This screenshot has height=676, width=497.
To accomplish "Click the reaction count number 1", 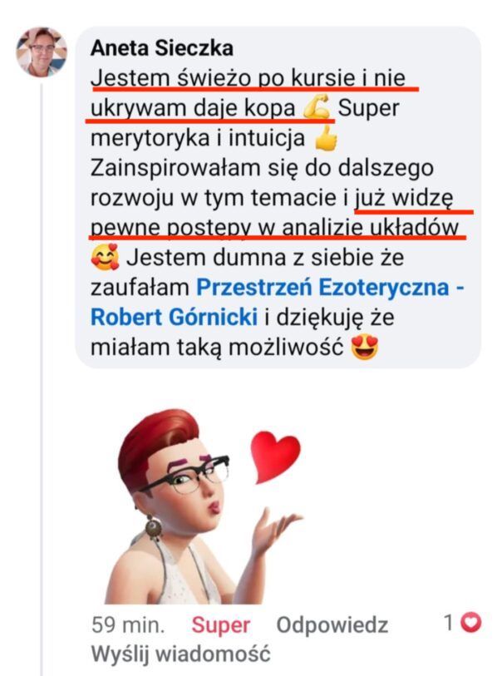I will point(449,623).
